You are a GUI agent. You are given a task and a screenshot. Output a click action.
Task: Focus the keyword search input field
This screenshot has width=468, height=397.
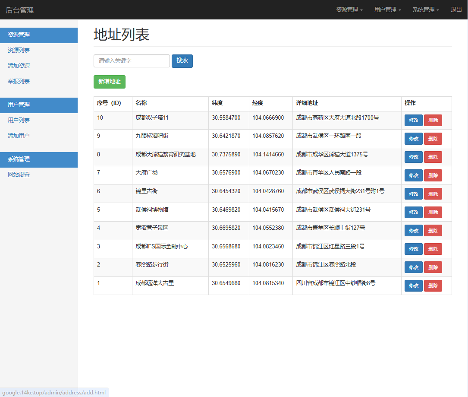pyautogui.click(x=132, y=61)
